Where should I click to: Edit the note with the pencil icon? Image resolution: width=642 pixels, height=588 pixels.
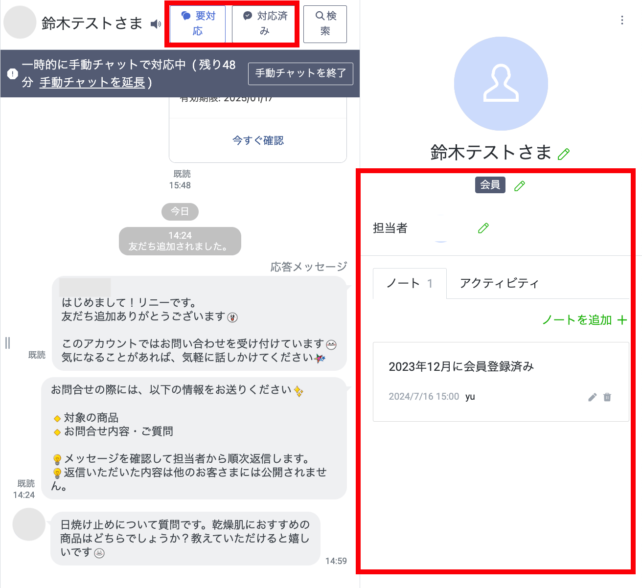pyautogui.click(x=592, y=397)
